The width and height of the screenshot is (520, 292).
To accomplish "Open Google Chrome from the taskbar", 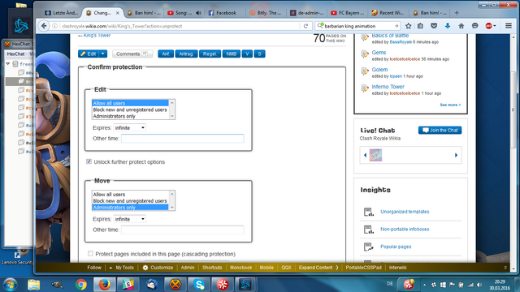I will [x=81, y=285].
